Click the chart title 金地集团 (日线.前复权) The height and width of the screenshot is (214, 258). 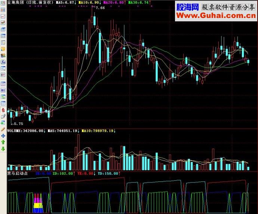tap(31, 3)
